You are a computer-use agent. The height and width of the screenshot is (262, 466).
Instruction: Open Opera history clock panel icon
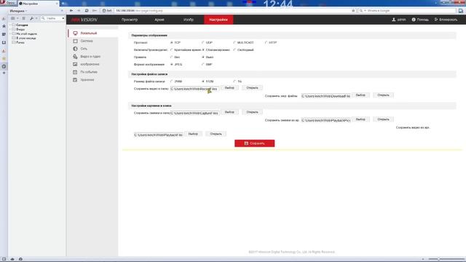tap(4, 66)
